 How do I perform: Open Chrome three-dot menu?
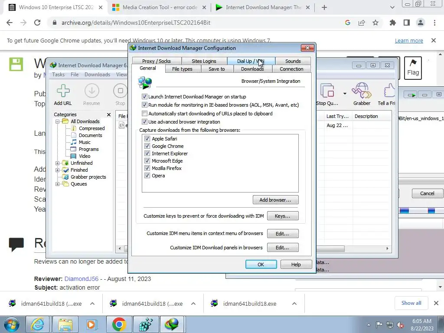pos(434,23)
